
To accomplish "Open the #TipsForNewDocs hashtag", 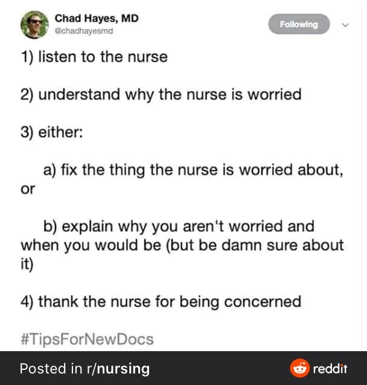I will click(x=87, y=339).
